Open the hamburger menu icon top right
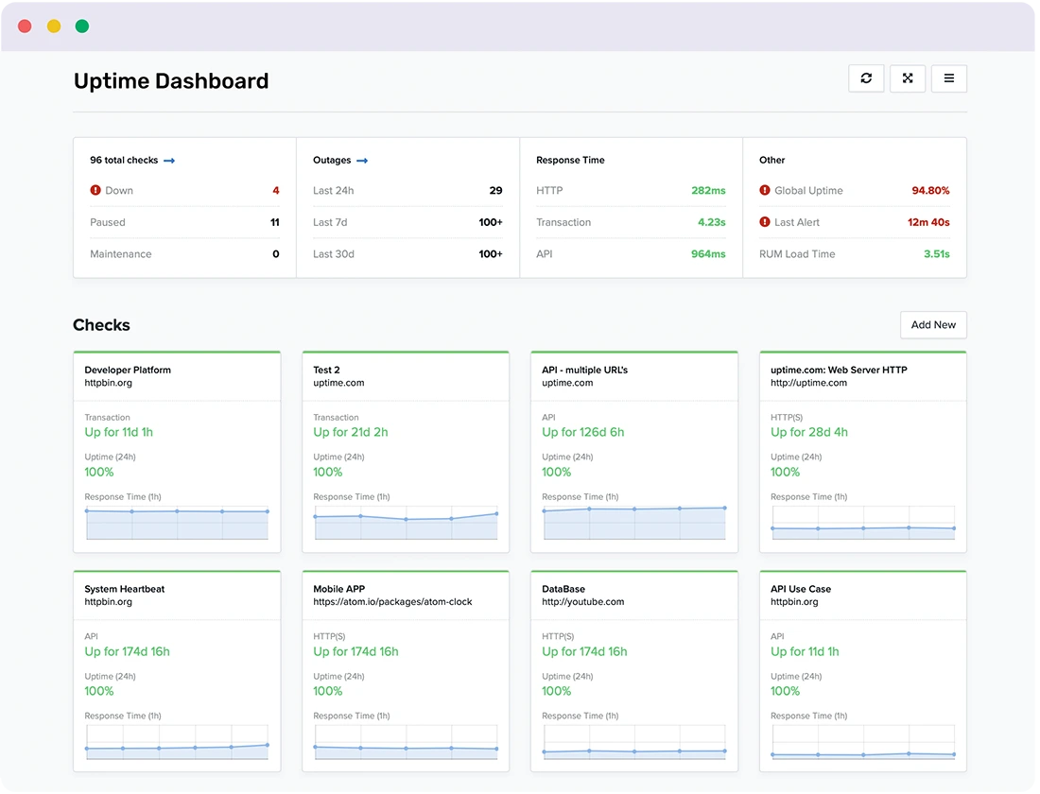This screenshot has width=1040, height=794. [949, 78]
